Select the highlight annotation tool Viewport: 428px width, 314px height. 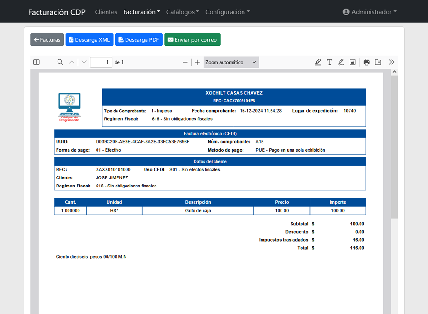pyautogui.click(x=318, y=62)
